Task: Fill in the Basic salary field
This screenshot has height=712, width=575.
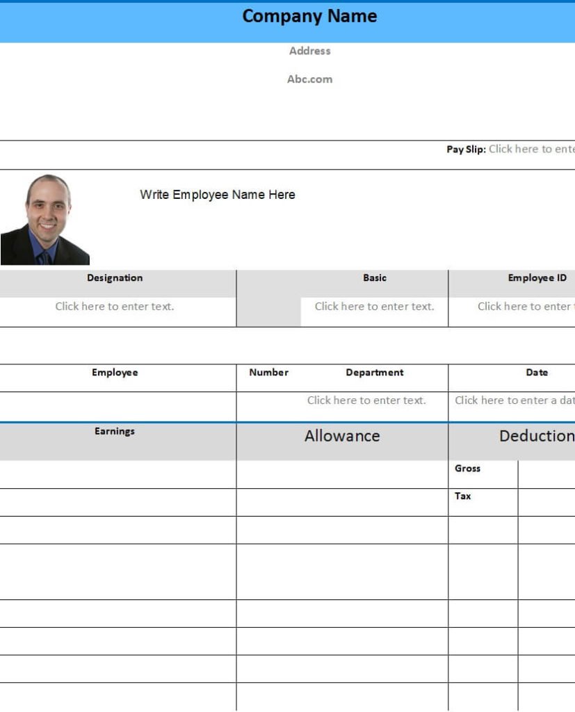Action: click(374, 306)
